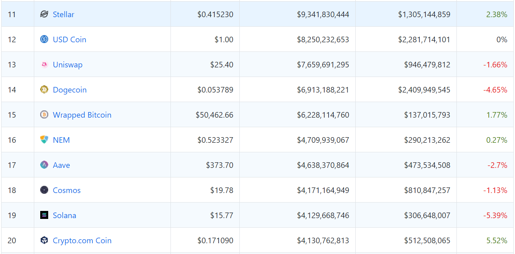Select Solana volume $306,648,007
Image resolution: width=515 pixels, height=254 pixels.
tap(427, 215)
